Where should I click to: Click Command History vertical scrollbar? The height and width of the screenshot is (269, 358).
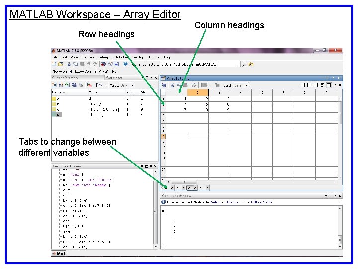[156, 209]
